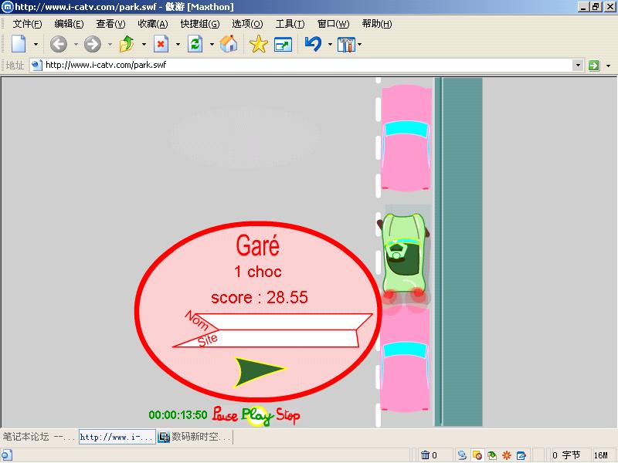Click the status bar page icon at left
Viewport: 618px width, 463px height.
(x=7, y=455)
